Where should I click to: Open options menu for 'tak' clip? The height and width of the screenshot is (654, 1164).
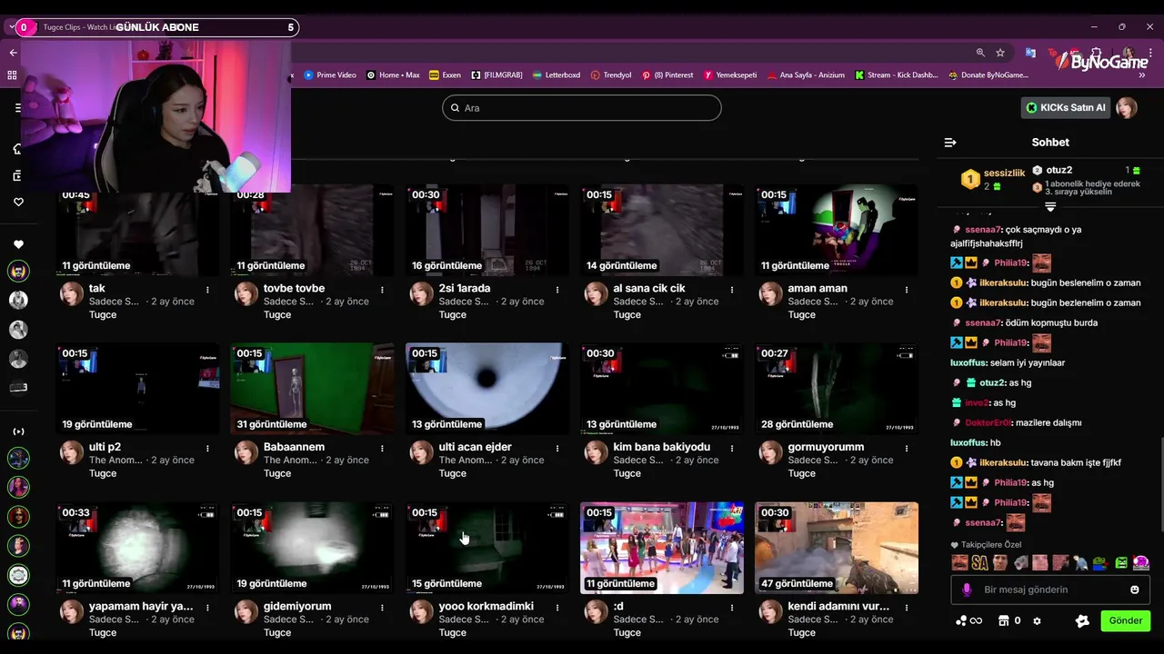pos(207,291)
